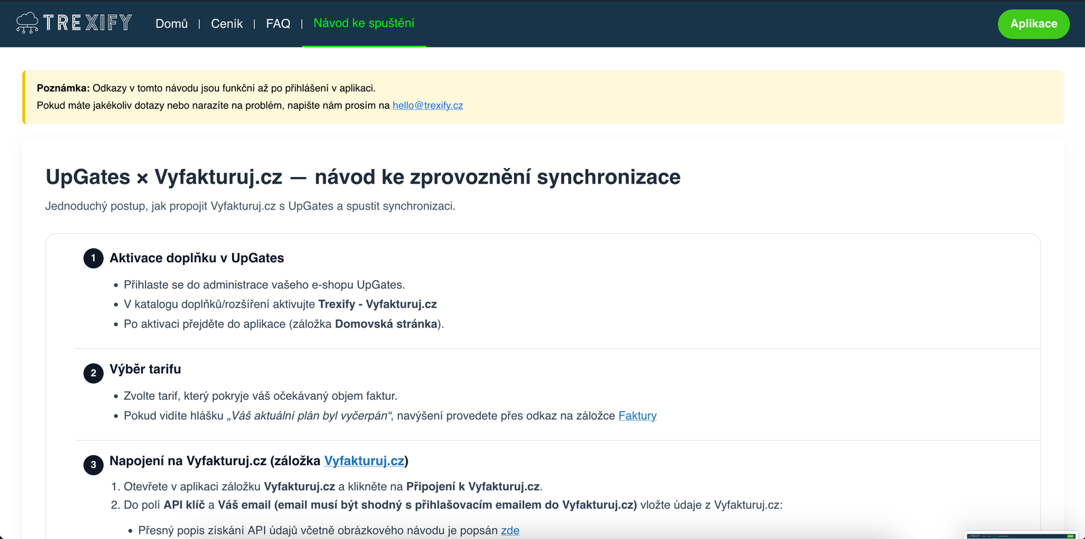This screenshot has height=539, width=1085.
Task: Click the bold text Trexify - Vyfakturuj.cz
Action: click(x=378, y=304)
